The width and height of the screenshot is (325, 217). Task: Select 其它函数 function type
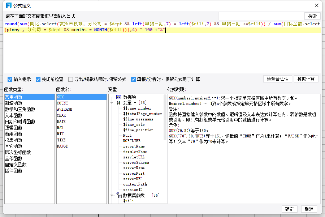(30, 146)
